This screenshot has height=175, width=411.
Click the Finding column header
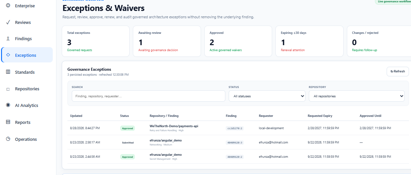coord(231,116)
